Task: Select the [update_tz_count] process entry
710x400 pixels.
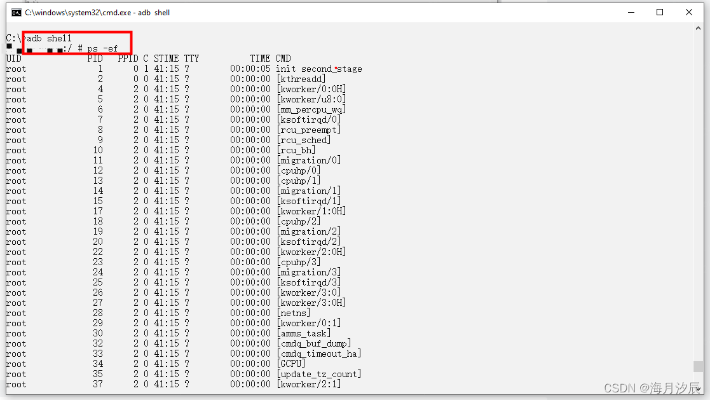Action: click(x=319, y=373)
